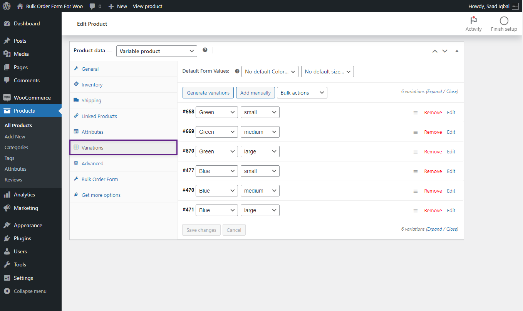
Task: Open size dropdown for variation #670
Action: (x=260, y=151)
